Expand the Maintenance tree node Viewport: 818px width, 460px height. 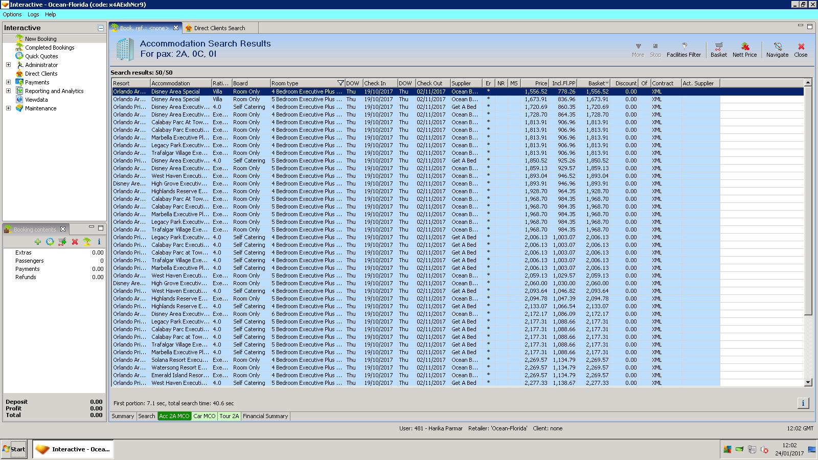coord(8,108)
